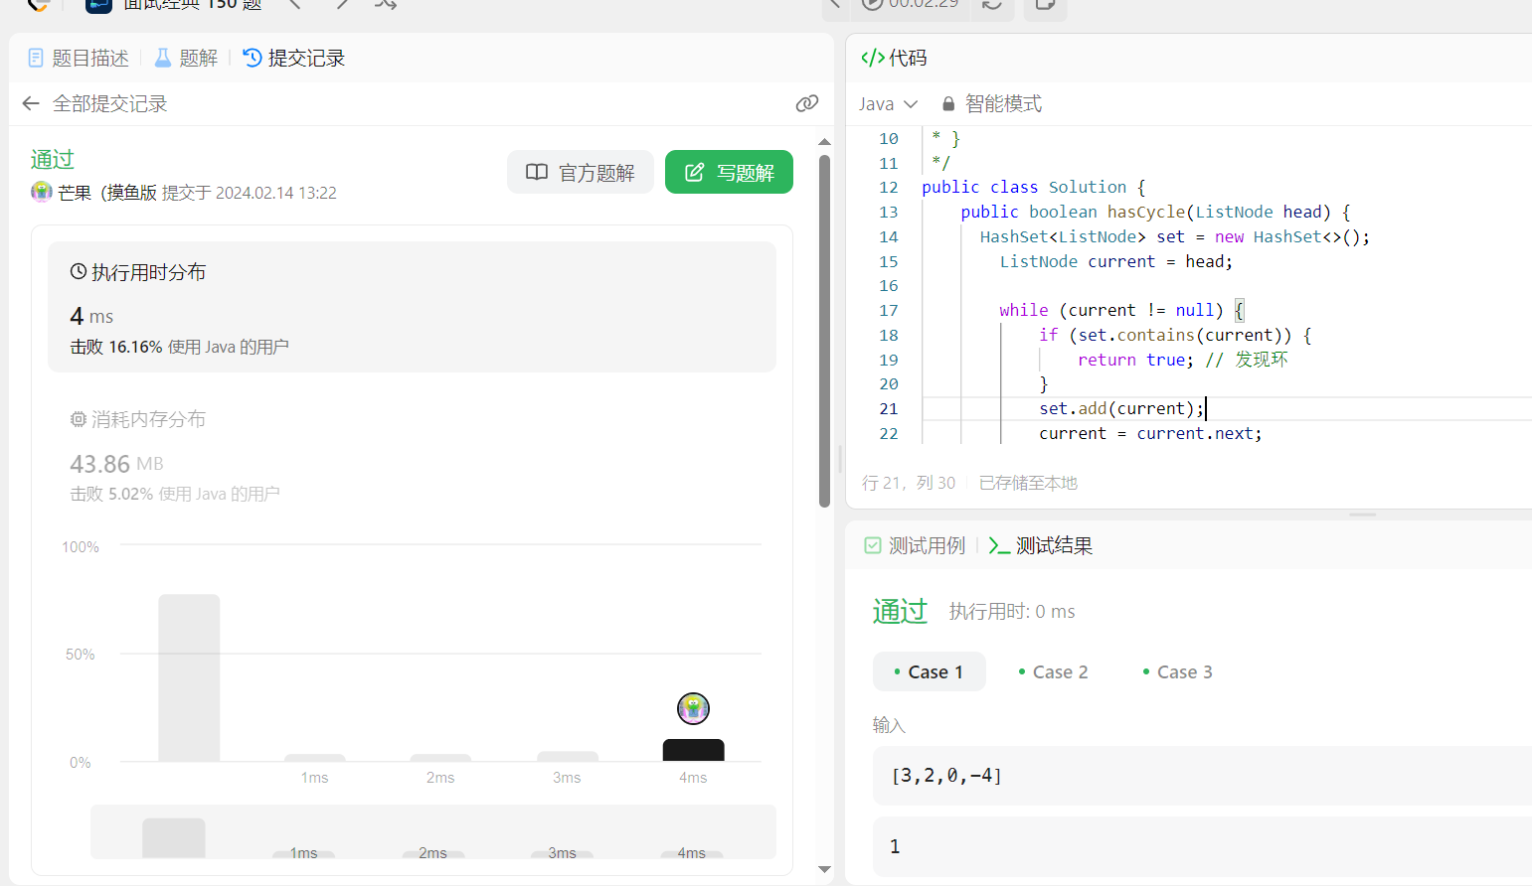Open 官方题解 official solution

581,172
